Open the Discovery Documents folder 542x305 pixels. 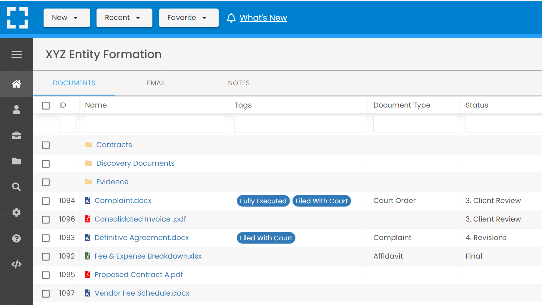click(135, 163)
